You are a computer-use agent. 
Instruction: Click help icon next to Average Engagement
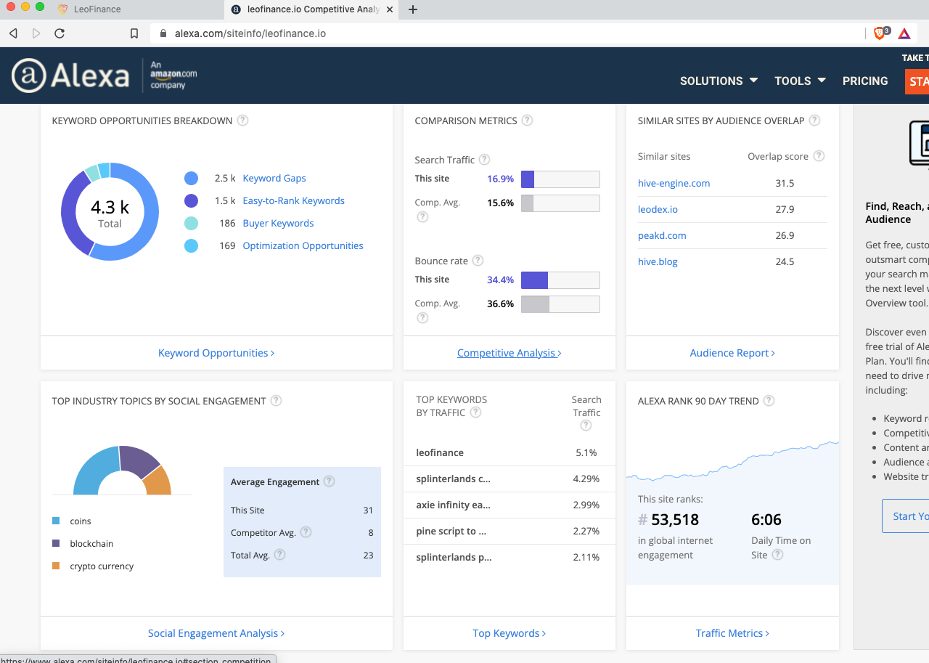(x=330, y=481)
